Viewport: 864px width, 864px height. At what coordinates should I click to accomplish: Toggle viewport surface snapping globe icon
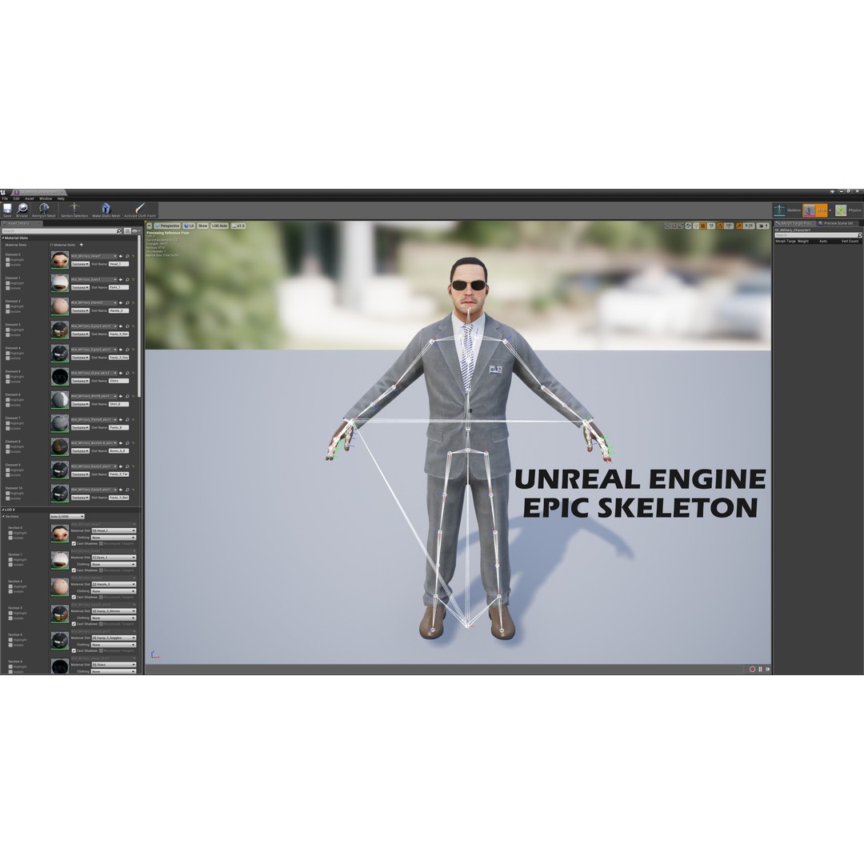click(688, 226)
